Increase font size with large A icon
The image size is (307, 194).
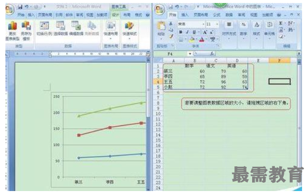coord(205,32)
